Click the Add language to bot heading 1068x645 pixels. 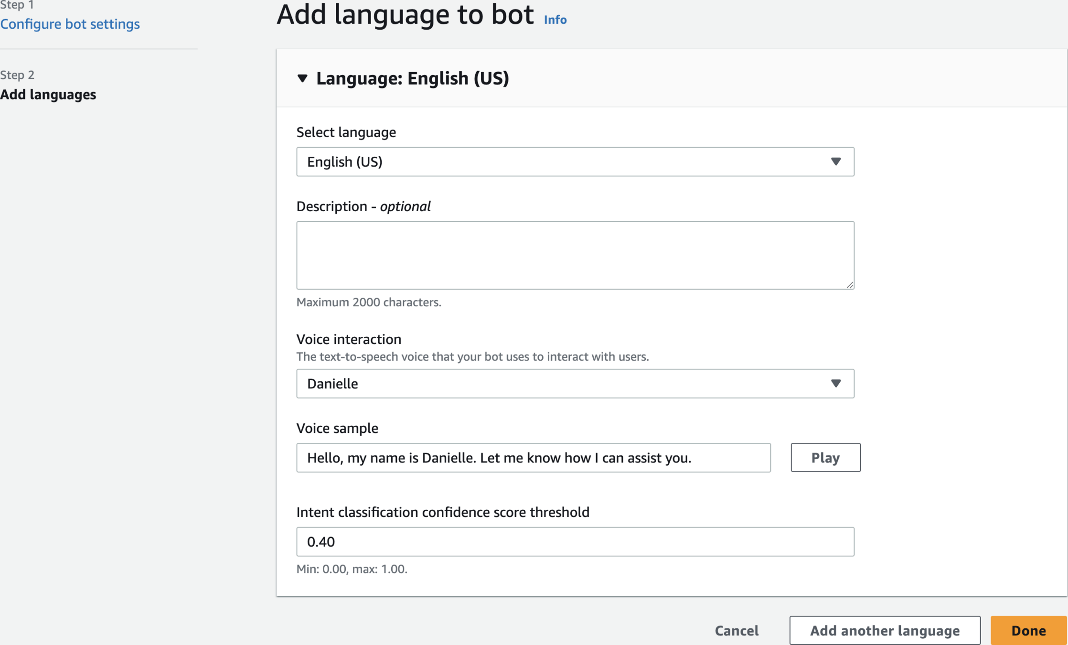[x=405, y=14]
